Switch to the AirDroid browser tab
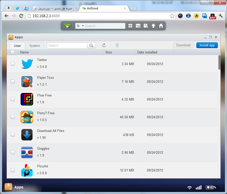This screenshot has height=194, width=227. (104, 8)
